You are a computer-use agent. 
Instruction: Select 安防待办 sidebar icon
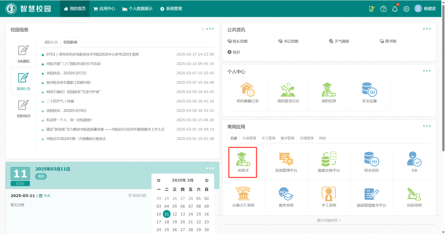(23, 109)
